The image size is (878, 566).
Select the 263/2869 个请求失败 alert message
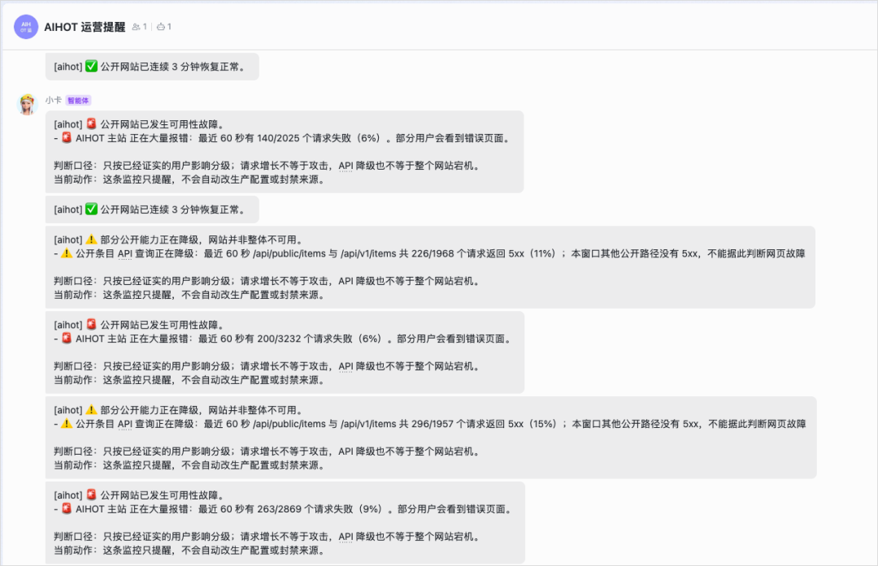pos(285,522)
